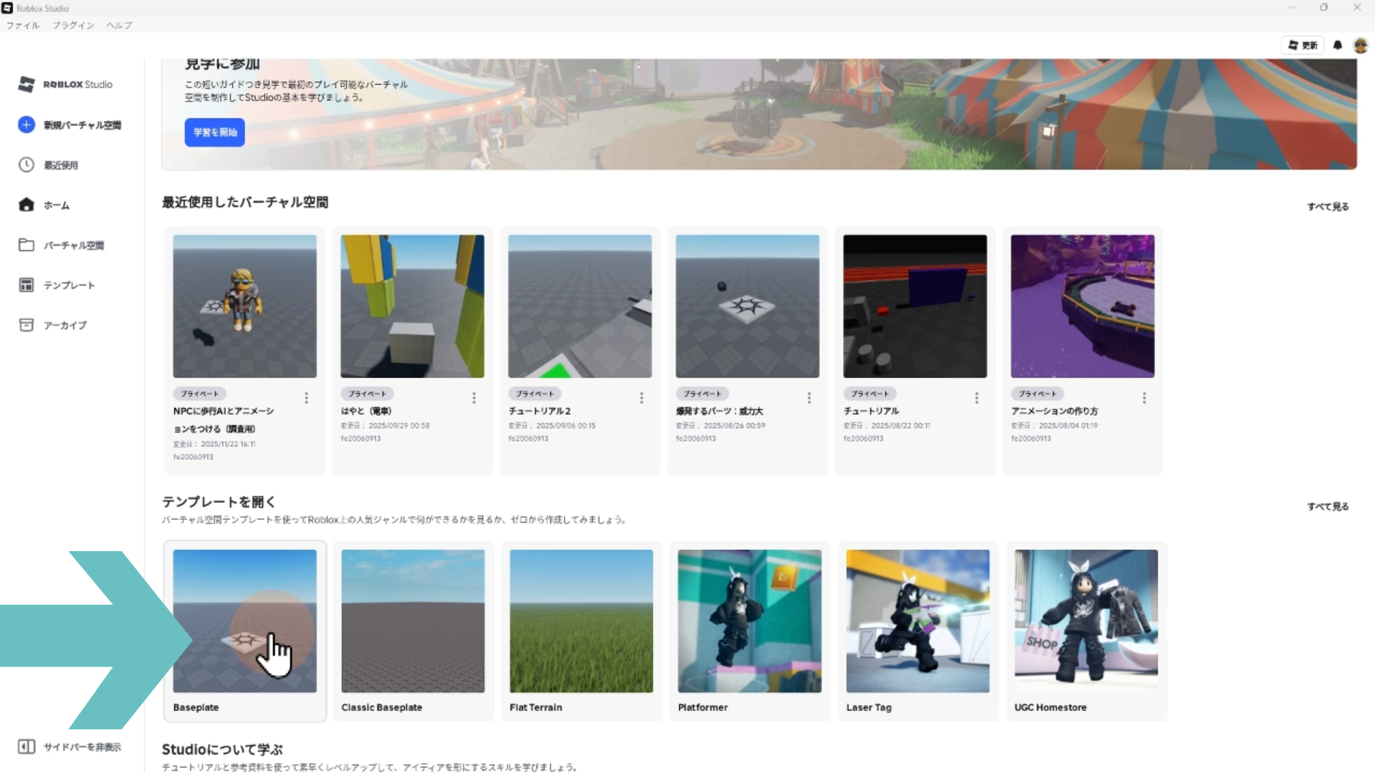Open the user avatar profile icon

click(x=1360, y=45)
